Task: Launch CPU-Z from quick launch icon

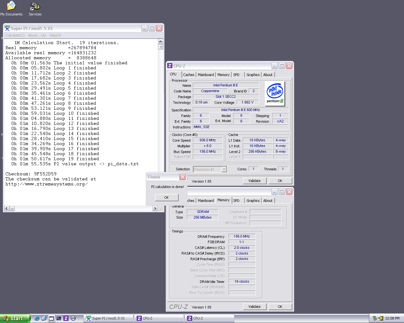Action: pyautogui.click(x=66, y=318)
